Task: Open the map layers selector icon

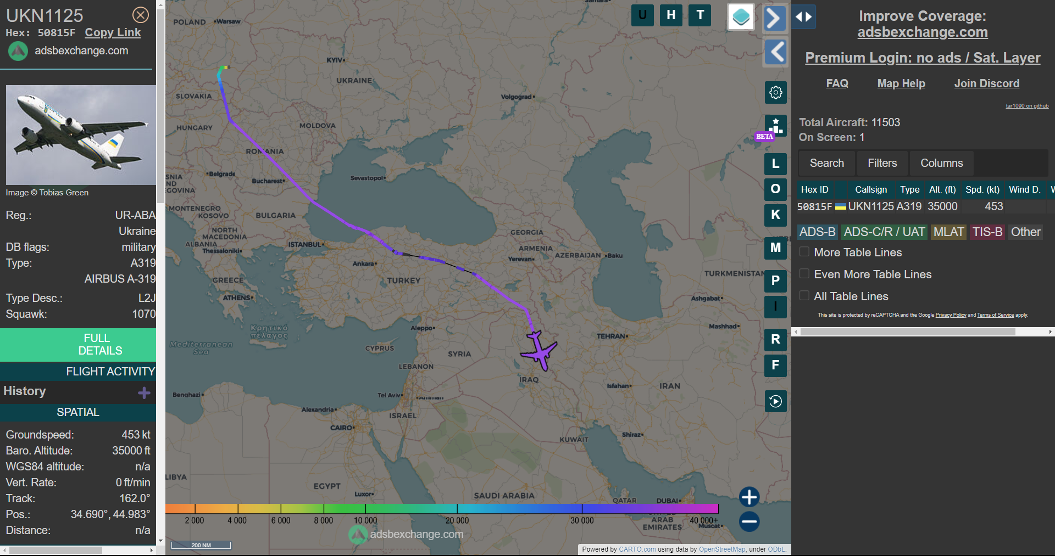Action: [741, 17]
